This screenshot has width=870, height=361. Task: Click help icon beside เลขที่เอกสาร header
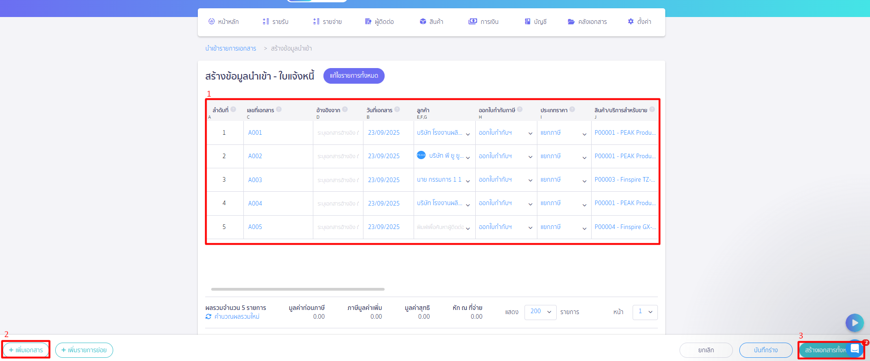[x=279, y=109]
